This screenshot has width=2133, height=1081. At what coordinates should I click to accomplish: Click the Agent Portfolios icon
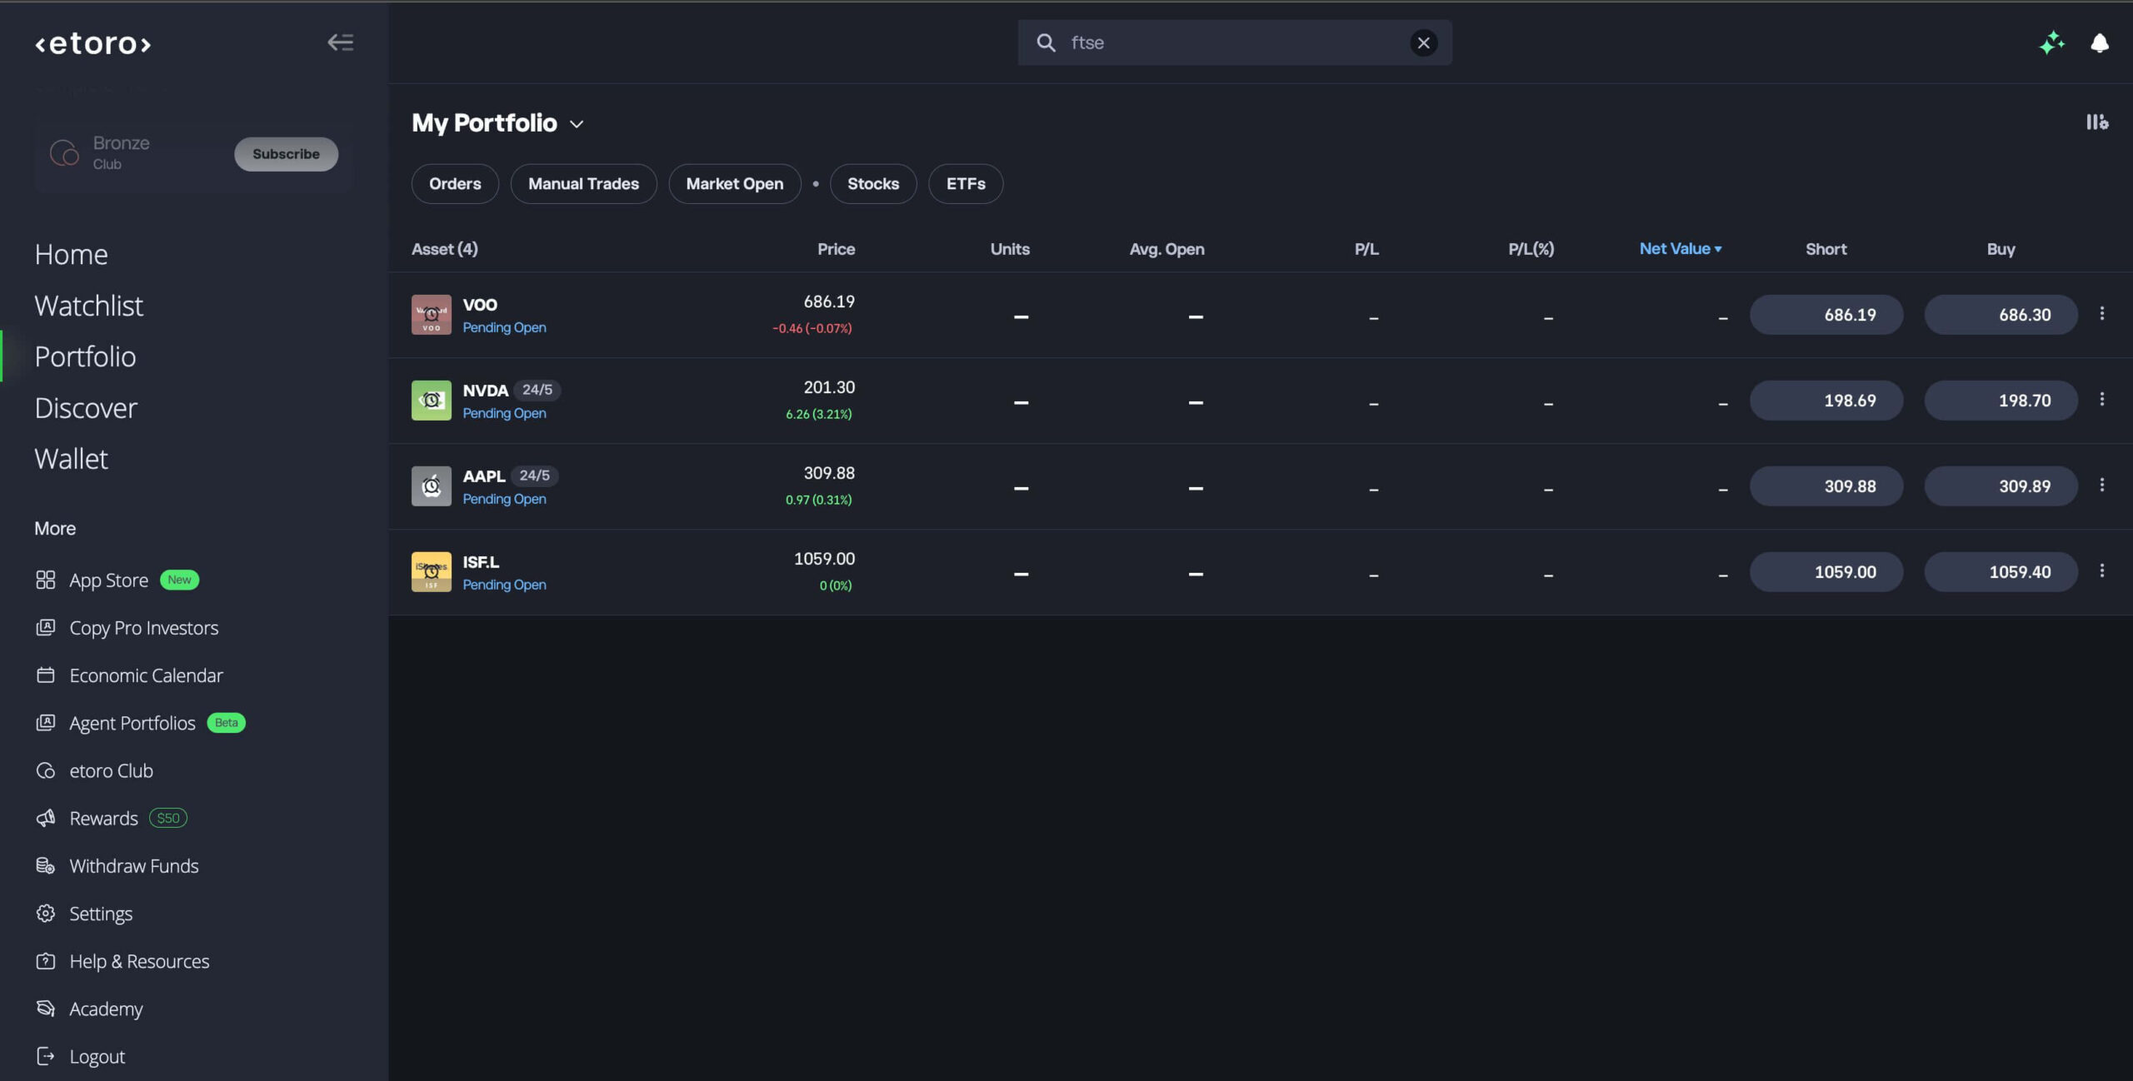[46, 722]
